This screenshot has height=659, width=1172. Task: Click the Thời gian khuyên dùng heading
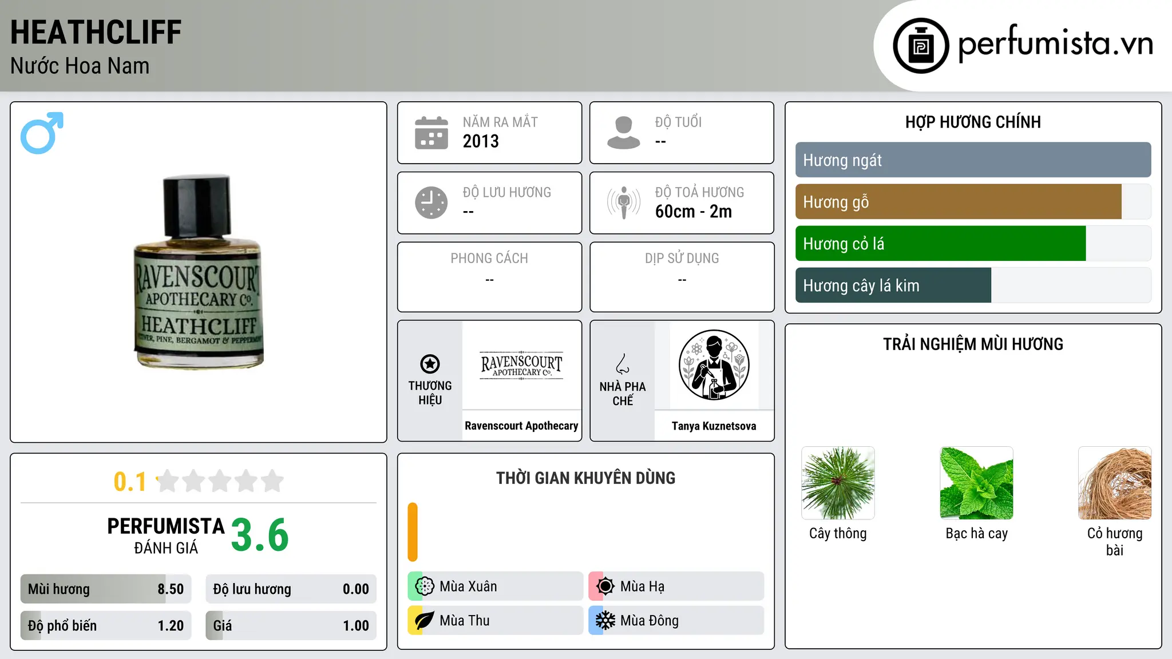(585, 478)
